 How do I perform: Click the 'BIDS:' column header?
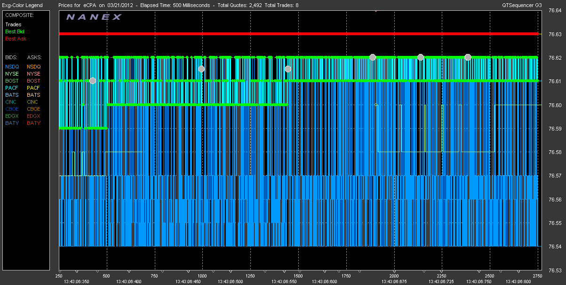point(11,57)
